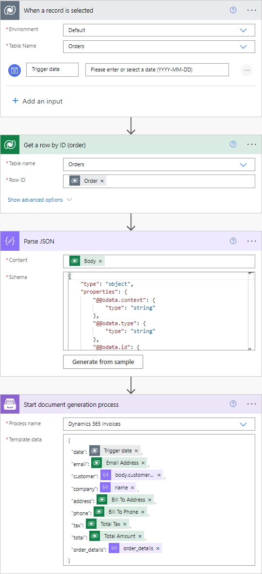The width and height of the screenshot is (262, 574).
Task: Click the 'Get a row by ID (order)' title
Action: pyautogui.click(x=55, y=145)
